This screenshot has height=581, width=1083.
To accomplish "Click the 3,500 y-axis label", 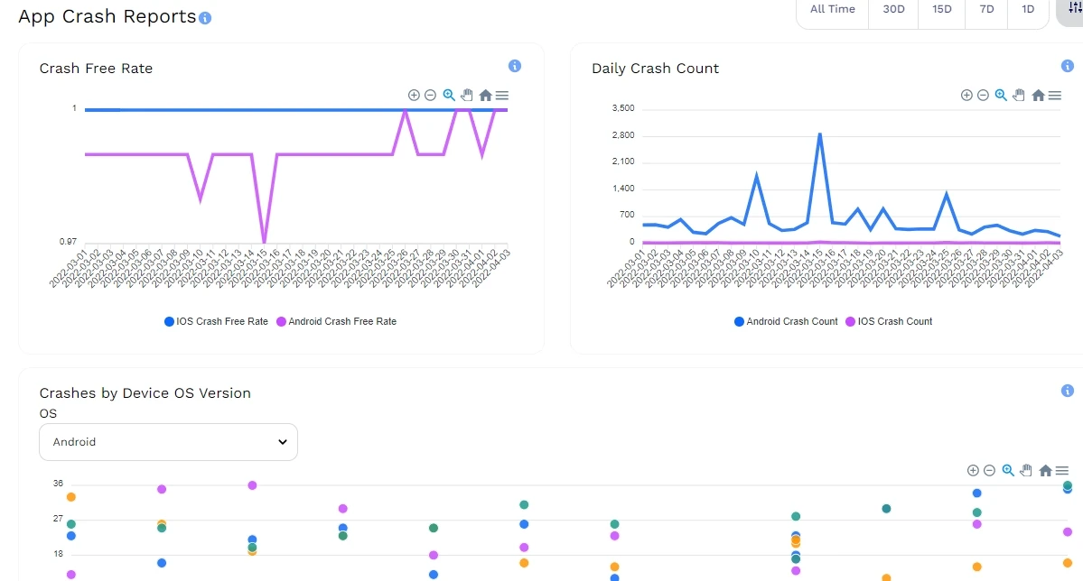I will 623,108.
